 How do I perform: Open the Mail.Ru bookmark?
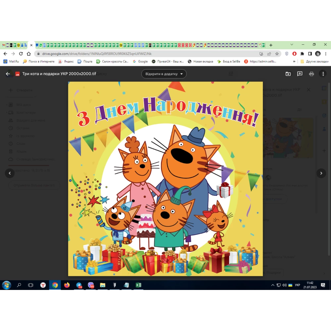[x=11, y=62]
